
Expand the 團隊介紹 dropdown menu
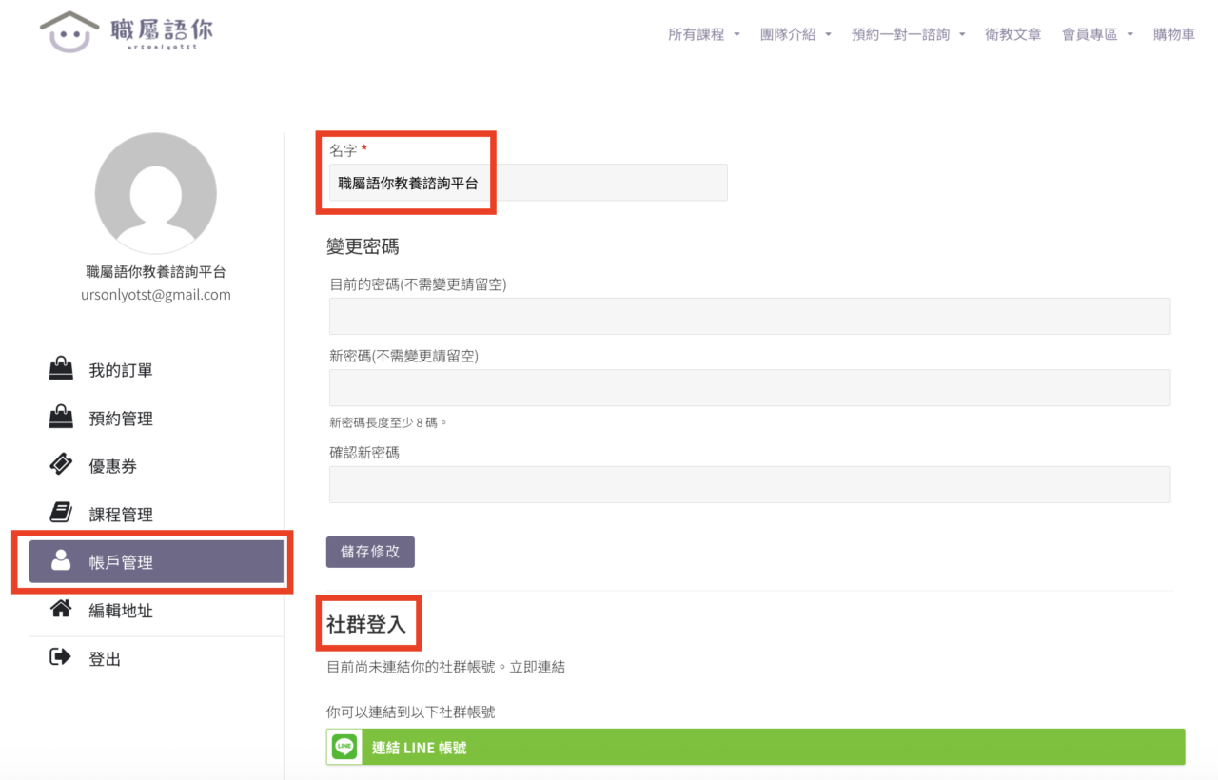[x=796, y=34]
